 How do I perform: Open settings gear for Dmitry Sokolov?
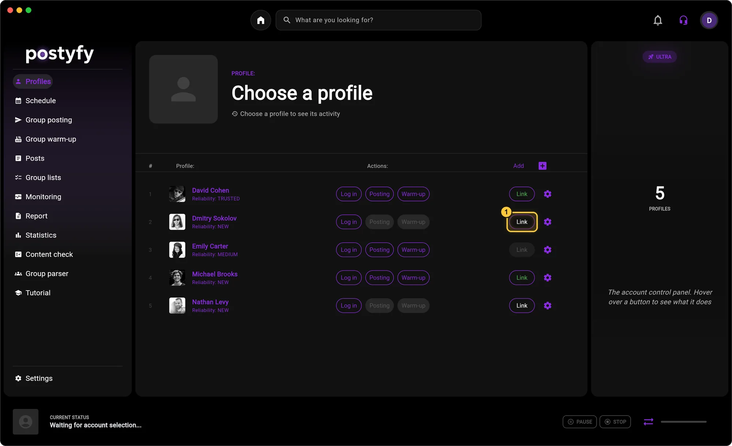[x=548, y=222]
